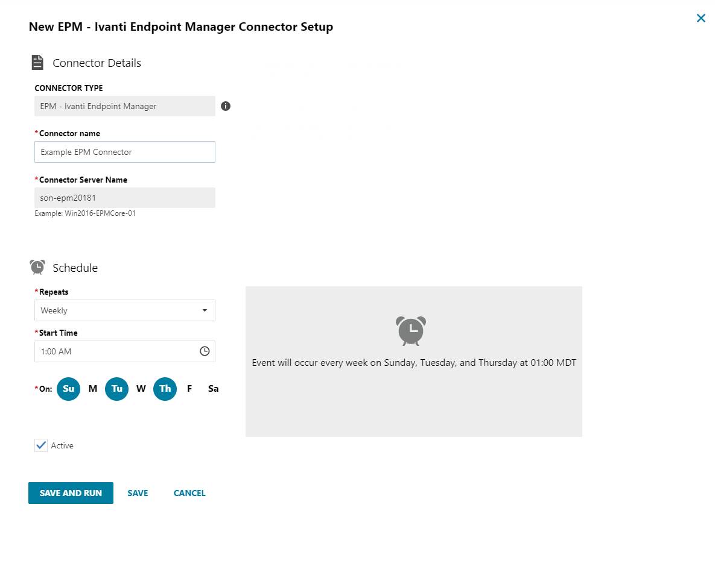Deselect the Sunday schedule toggle
Image resolution: width=715 pixels, height=578 pixels.
pos(68,389)
